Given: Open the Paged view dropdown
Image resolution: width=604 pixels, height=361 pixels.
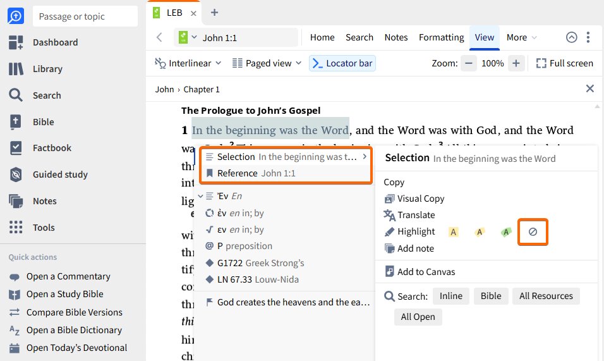Looking at the screenshot, I should pos(267,63).
